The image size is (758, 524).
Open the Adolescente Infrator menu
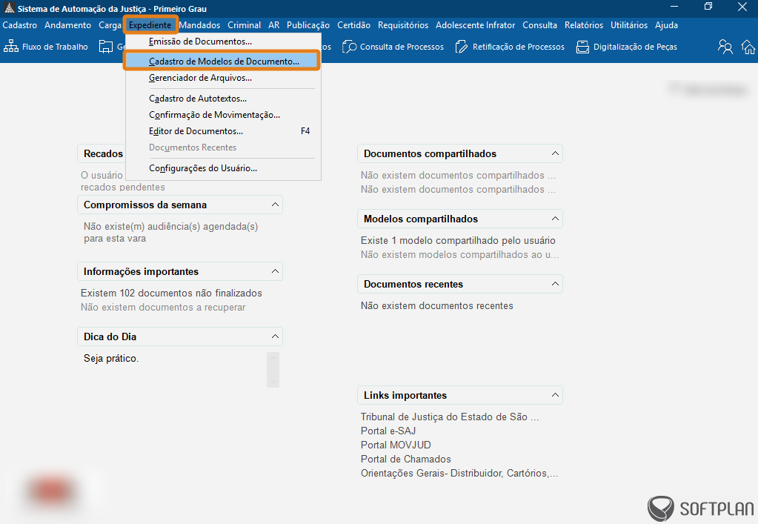click(x=475, y=25)
